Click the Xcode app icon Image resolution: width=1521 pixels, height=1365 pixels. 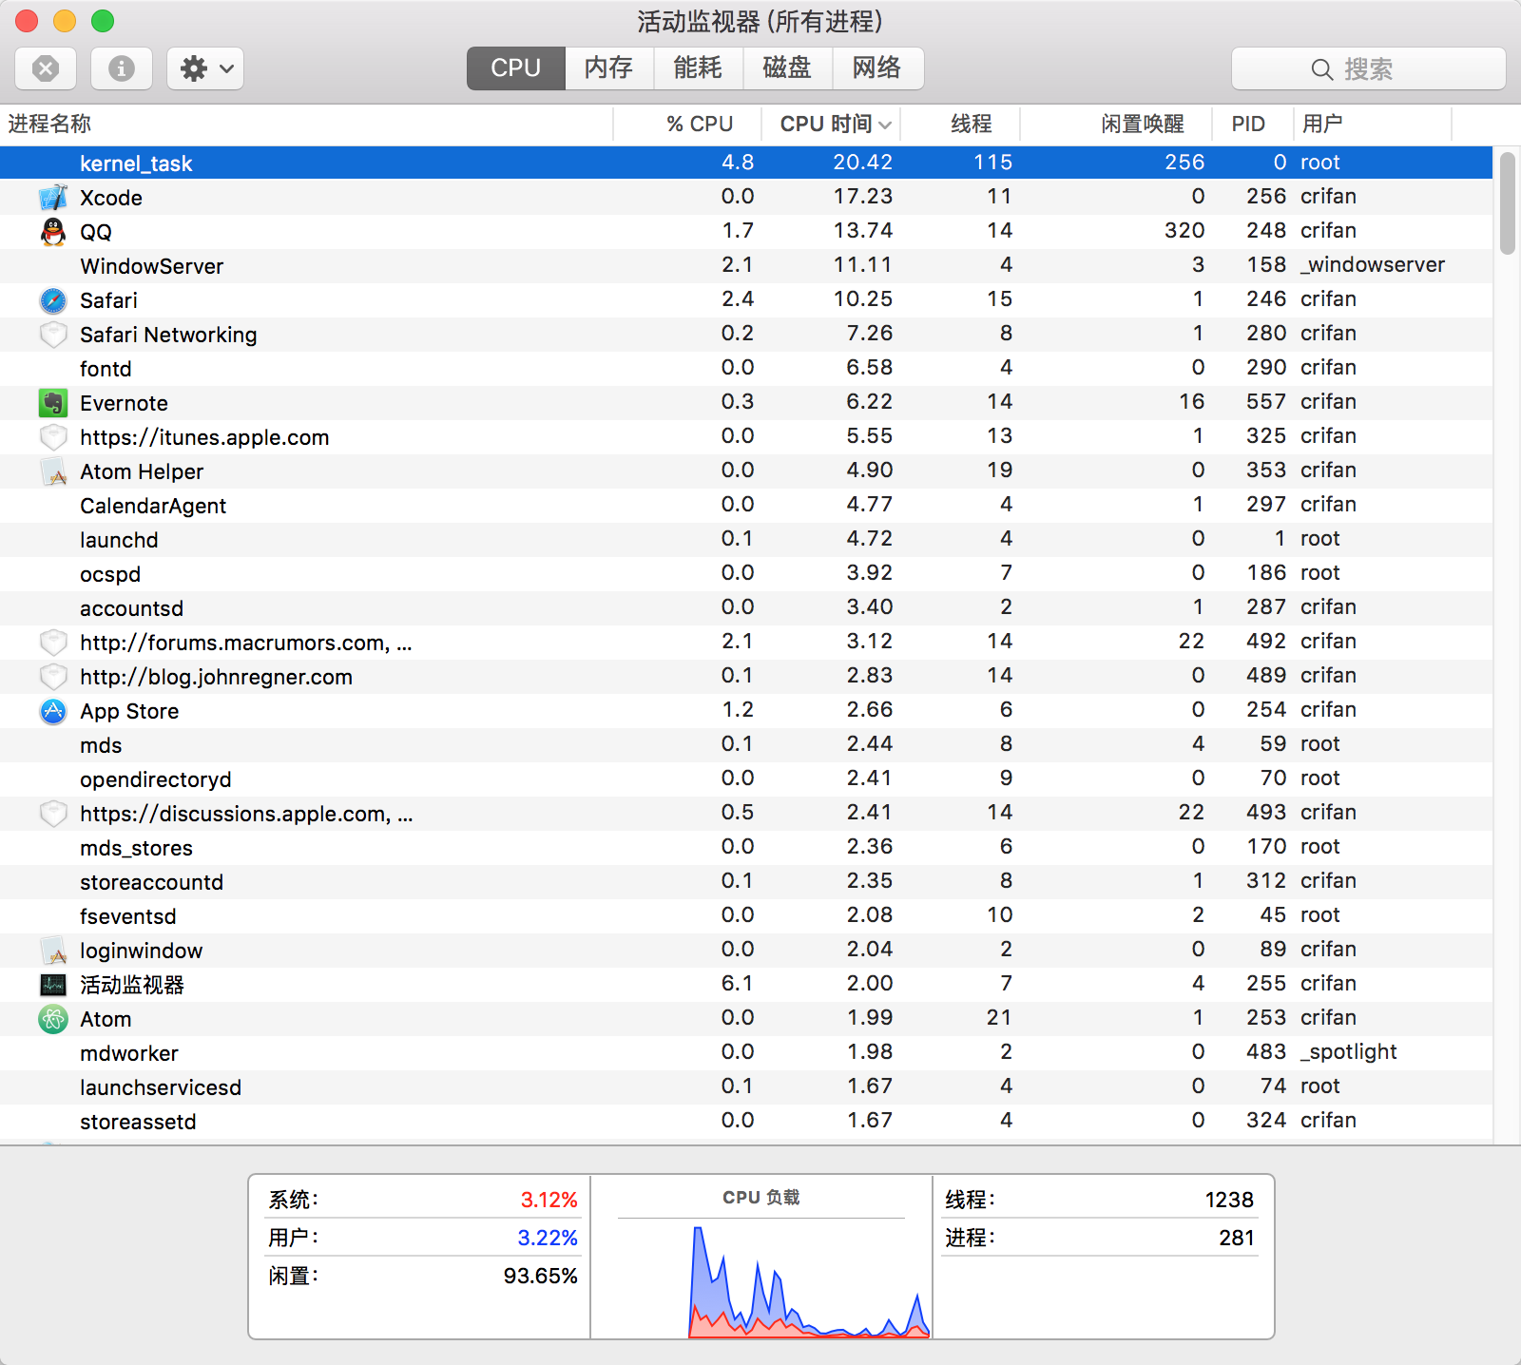(53, 198)
